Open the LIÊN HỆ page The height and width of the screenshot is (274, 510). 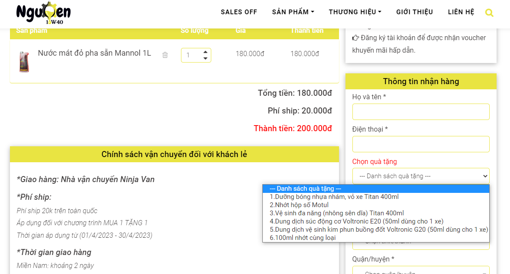pyautogui.click(x=461, y=12)
